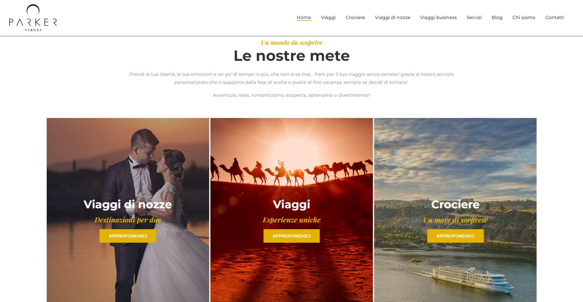The width and height of the screenshot is (583, 302).
Task: Click Approfondisci under Viaggi Esperienze uniche
Action: (291, 236)
